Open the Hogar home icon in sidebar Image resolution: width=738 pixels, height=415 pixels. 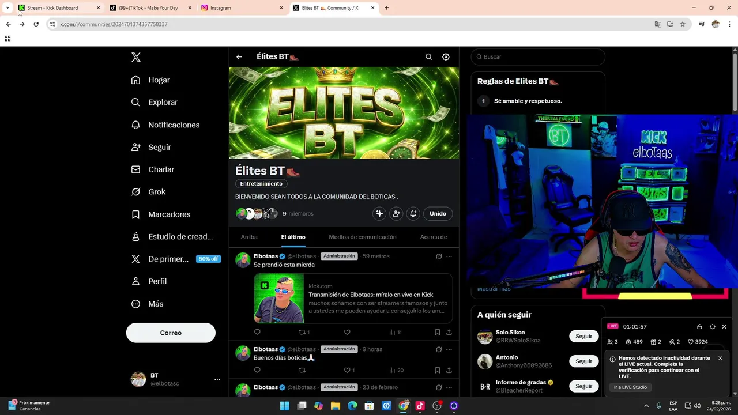tap(135, 80)
